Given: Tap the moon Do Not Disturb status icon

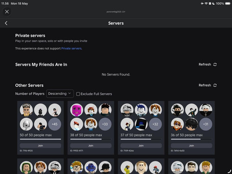Looking at the screenshot, I should (213, 3).
